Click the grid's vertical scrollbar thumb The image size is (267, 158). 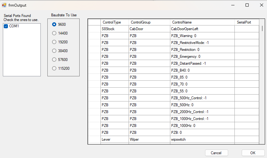click(x=262, y=28)
